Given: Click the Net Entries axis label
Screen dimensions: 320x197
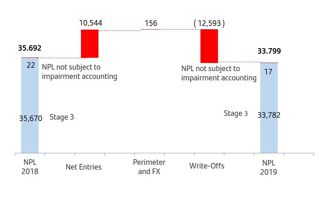Looking at the screenshot, I should 84,167.
